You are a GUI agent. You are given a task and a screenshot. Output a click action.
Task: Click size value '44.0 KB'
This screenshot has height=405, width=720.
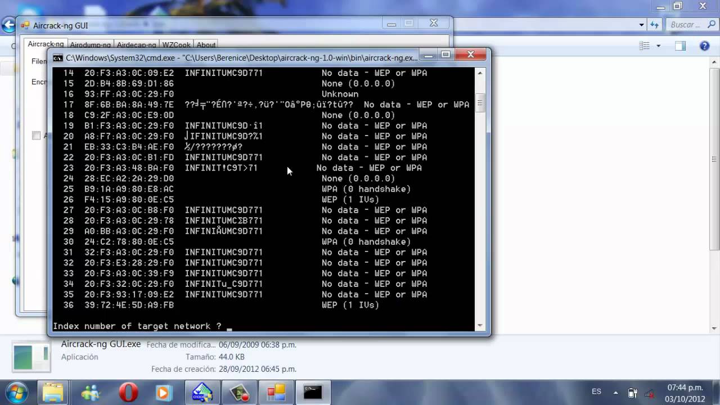click(232, 357)
